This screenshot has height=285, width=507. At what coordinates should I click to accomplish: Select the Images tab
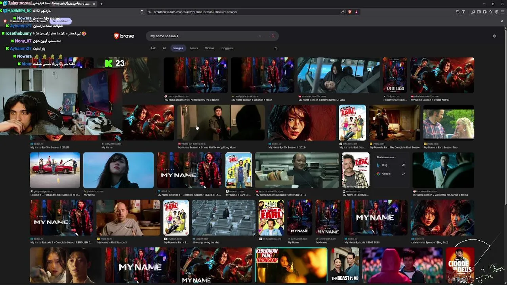[178, 48]
